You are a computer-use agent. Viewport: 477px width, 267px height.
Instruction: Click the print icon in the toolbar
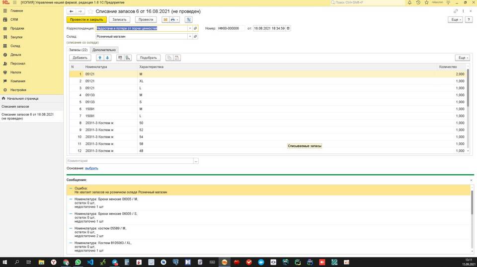(x=172, y=20)
